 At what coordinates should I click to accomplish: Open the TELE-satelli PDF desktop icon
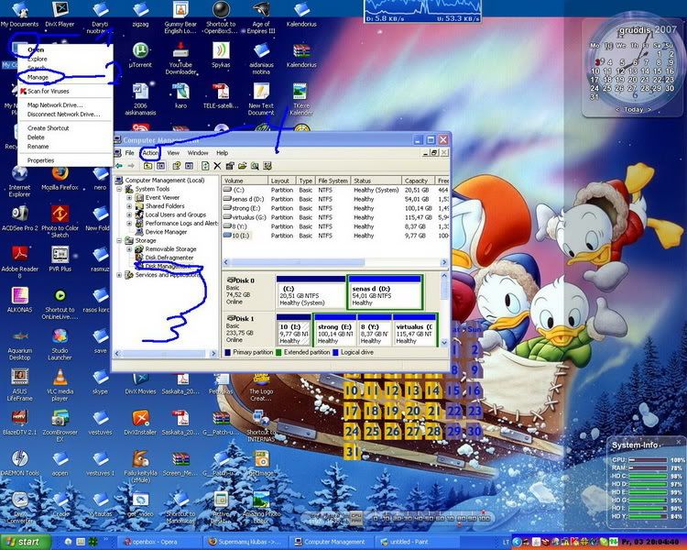click(221, 95)
